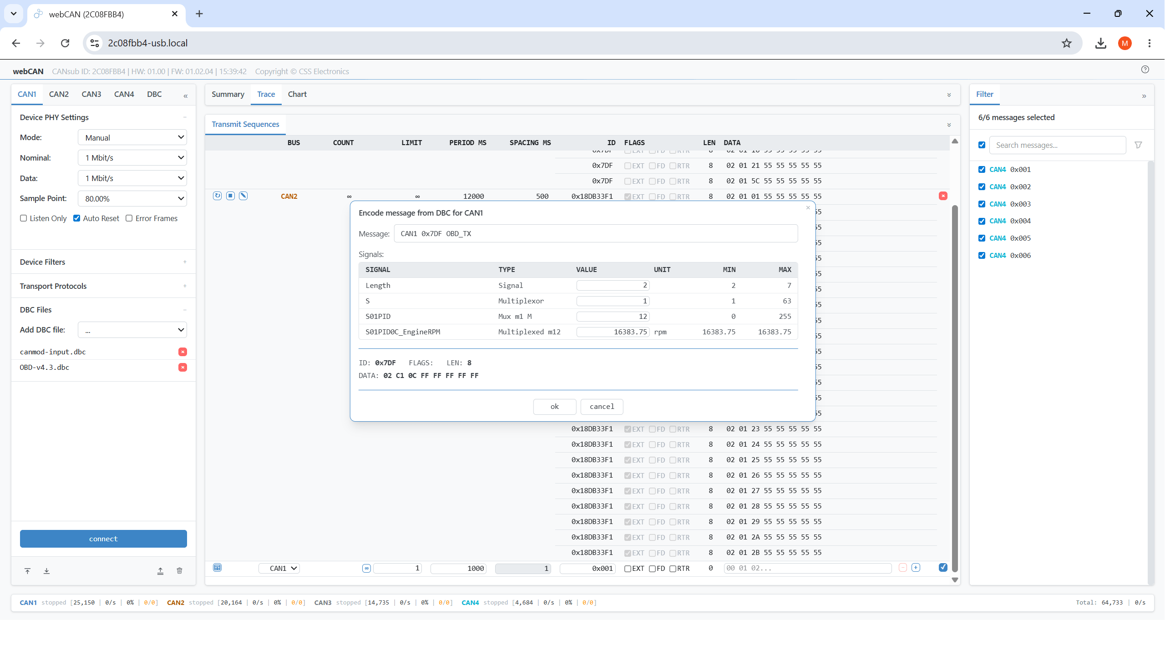Viewport: 1165px width, 655px height.
Task: Click the edit pencil icon on the CAN2 sequence
Action: [x=243, y=196]
